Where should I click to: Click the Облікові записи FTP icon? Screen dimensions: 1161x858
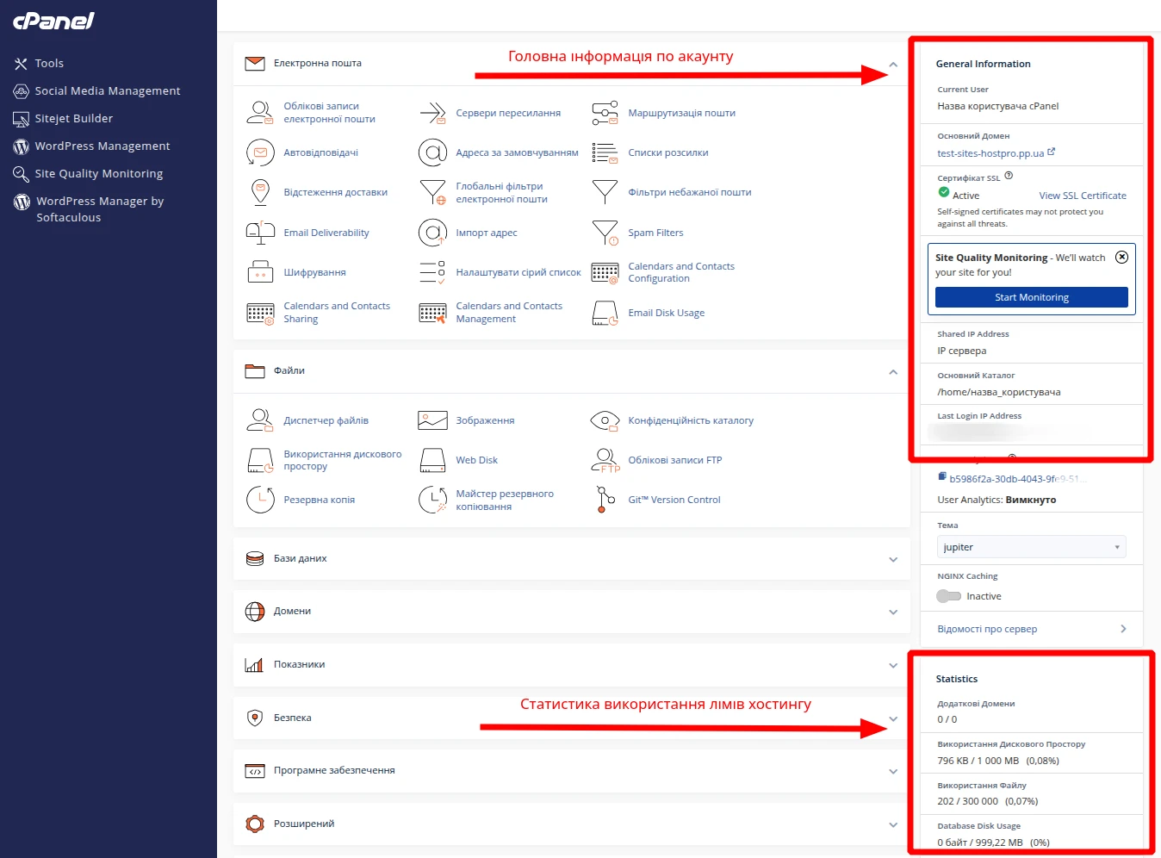605,459
